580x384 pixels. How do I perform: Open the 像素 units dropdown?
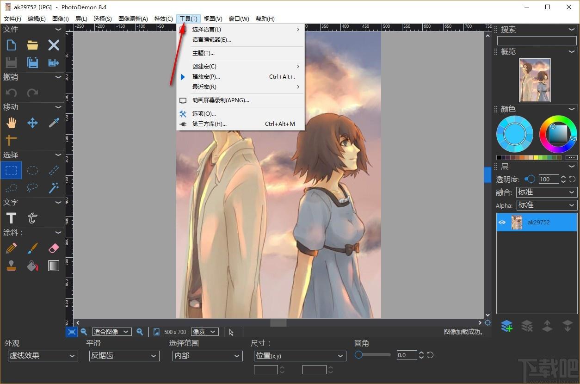(204, 332)
